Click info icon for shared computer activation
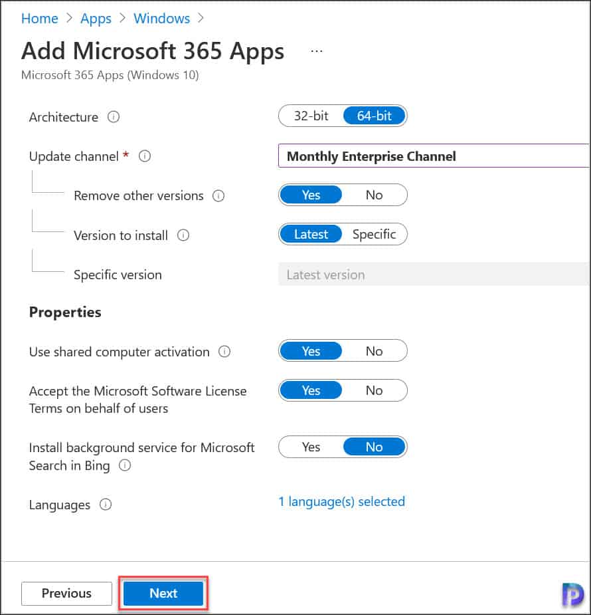This screenshot has width=591, height=615. 224,352
